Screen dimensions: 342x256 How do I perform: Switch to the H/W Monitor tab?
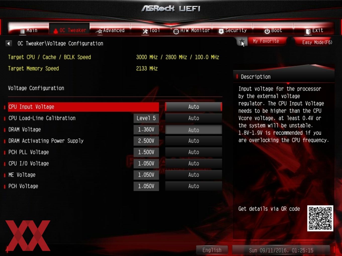pos(192,30)
